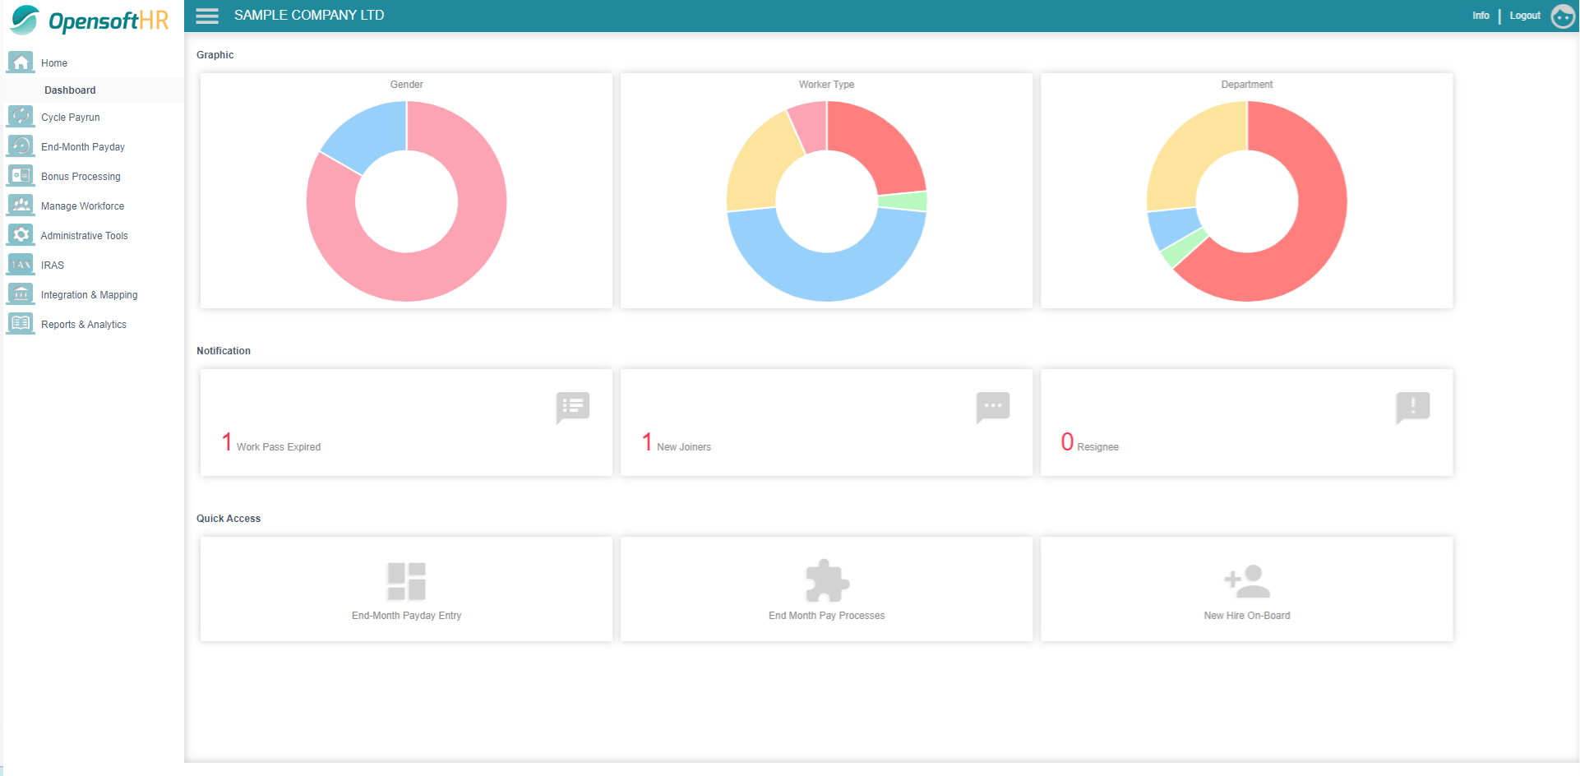Open the Resignee alert icon
The image size is (1580, 776).
[1412, 407]
